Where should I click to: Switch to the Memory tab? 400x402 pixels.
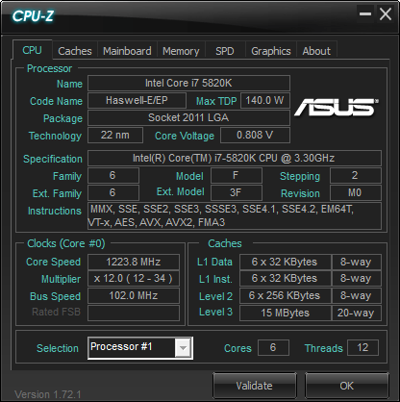click(x=181, y=51)
